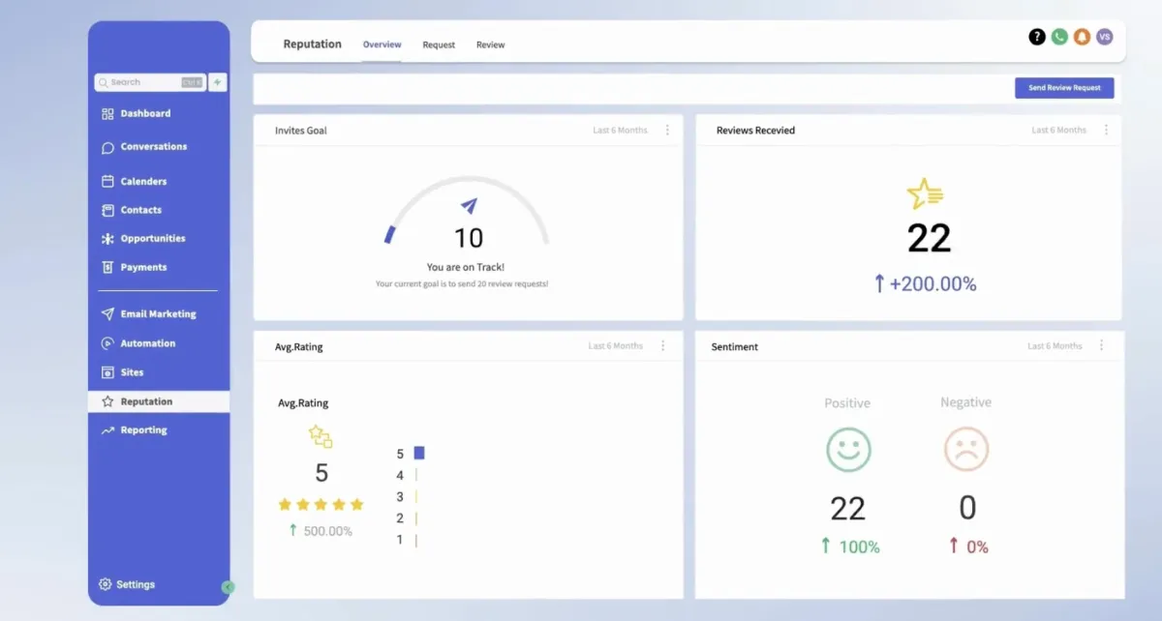Open Reviews Received three-dot options menu

(x=1106, y=130)
